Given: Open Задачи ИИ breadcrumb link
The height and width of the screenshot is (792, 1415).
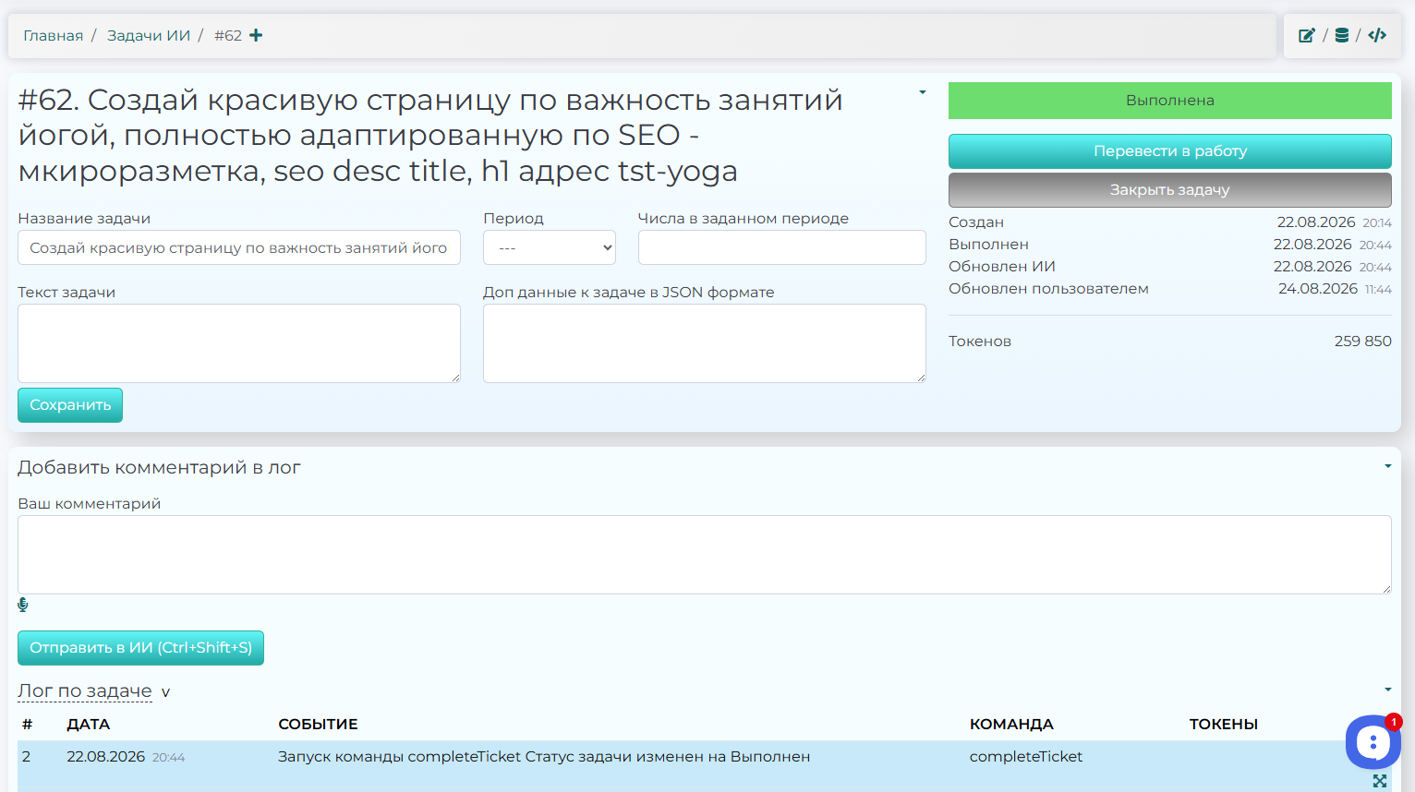Looking at the screenshot, I should point(149,35).
